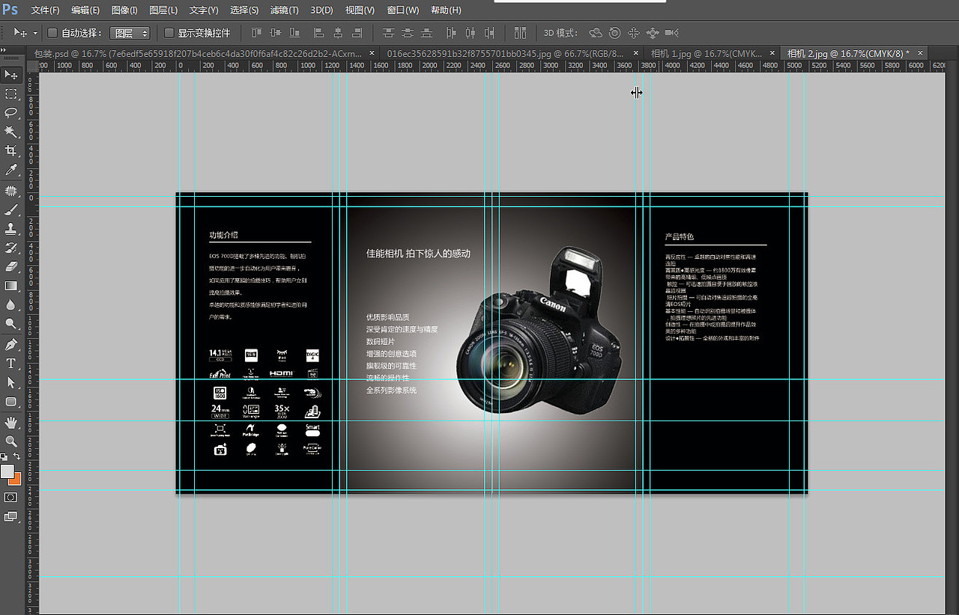Distribute bottom edges of layers
959x615 pixels.
pos(427,33)
